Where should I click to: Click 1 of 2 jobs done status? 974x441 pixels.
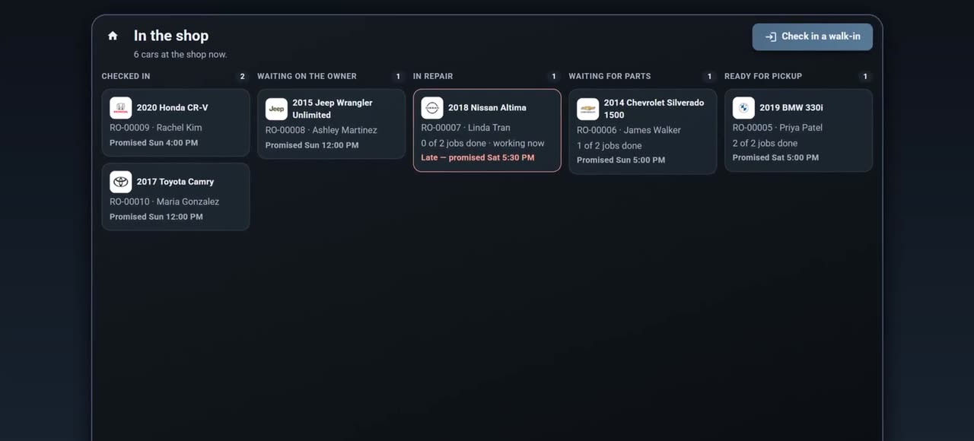(x=610, y=145)
